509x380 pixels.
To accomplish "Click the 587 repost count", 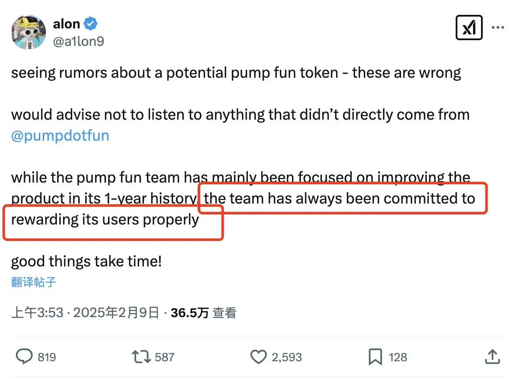I will click(x=164, y=357).
